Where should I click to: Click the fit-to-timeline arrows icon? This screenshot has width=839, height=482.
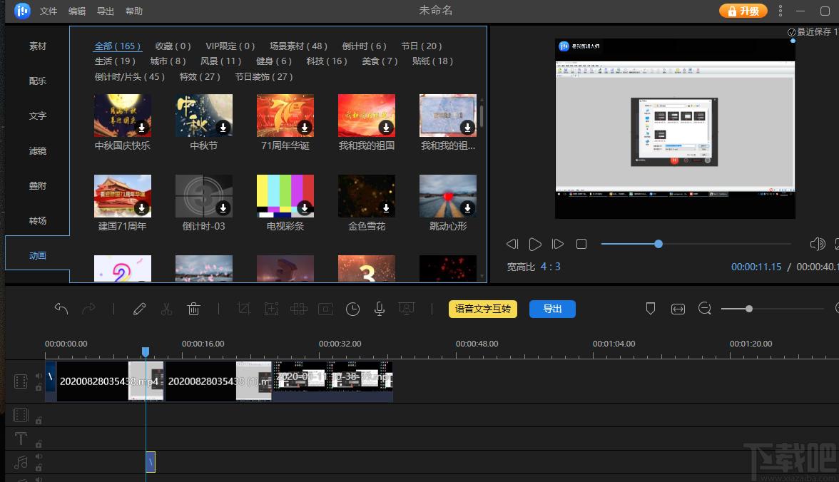[x=678, y=309]
